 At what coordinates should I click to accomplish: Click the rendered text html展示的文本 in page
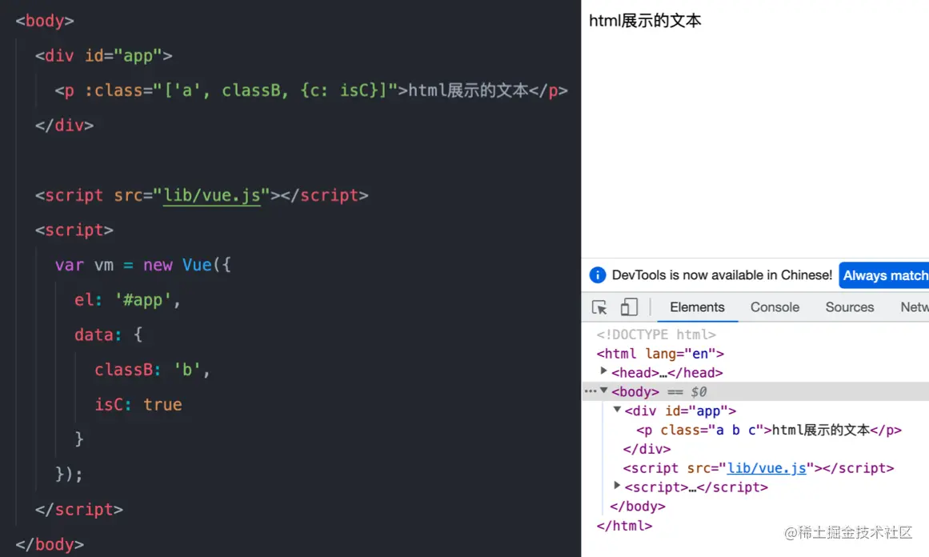pos(645,21)
